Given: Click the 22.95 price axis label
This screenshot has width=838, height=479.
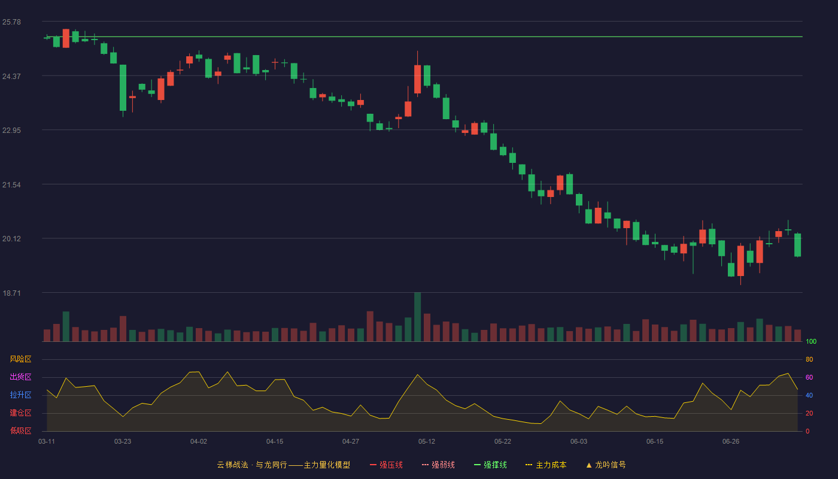Looking at the screenshot, I should (x=11, y=131).
